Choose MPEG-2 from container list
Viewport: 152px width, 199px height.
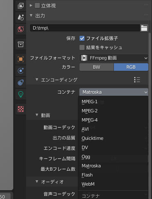pos(113,111)
